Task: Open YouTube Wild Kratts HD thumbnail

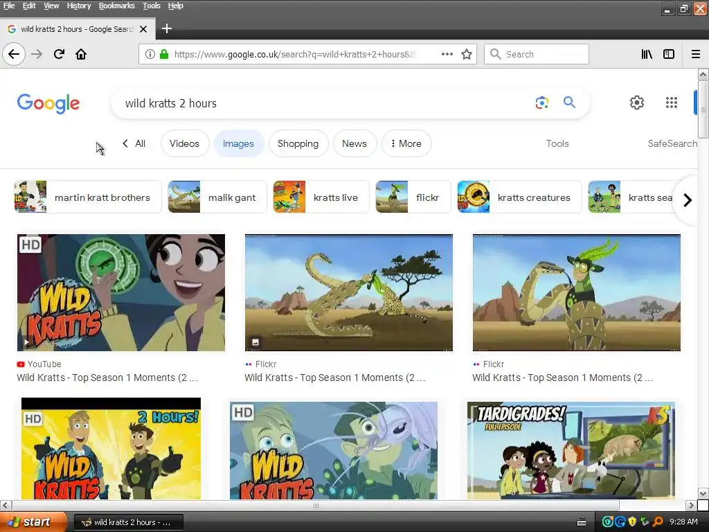Action: point(120,293)
